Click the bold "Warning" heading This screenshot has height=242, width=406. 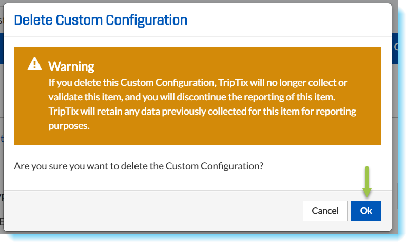pos(71,66)
